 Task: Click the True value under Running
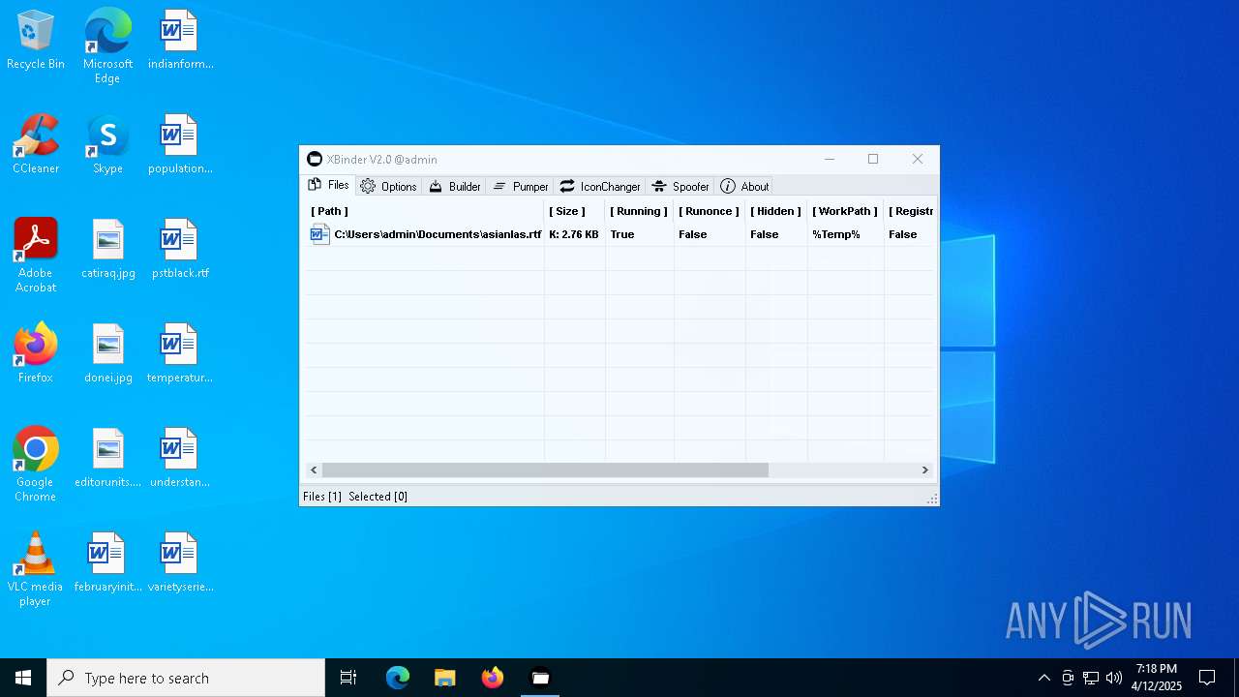pos(622,234)
